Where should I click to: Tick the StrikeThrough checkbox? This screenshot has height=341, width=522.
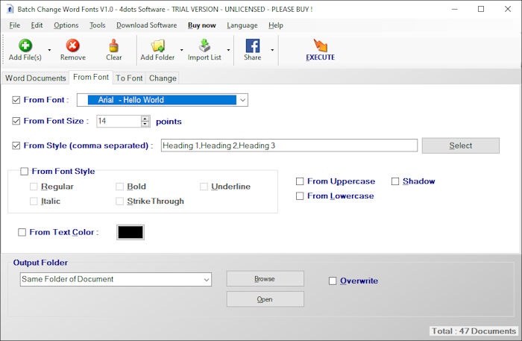tap(119, 201)
